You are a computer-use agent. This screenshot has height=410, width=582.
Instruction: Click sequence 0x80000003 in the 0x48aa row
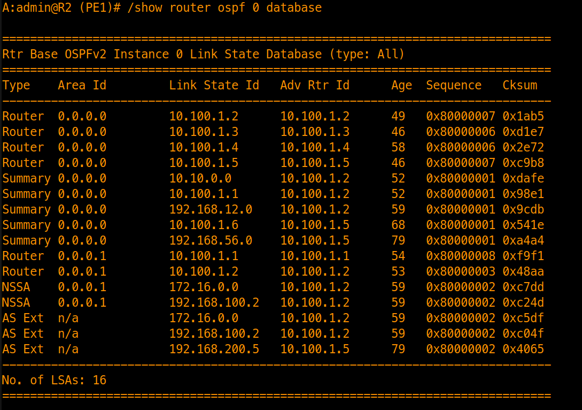pyautogui.click(x=461, y=272)
